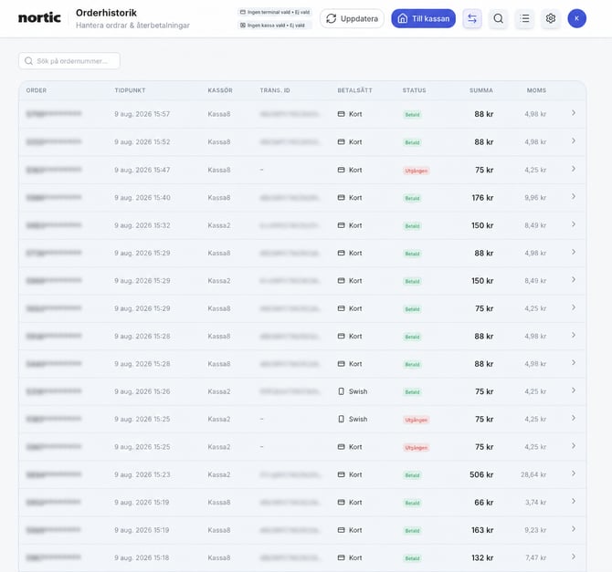The width and height of the screenshot is (612, 572).
Task: Click the 9,96 kr moms value
Action: coord(535,198)
